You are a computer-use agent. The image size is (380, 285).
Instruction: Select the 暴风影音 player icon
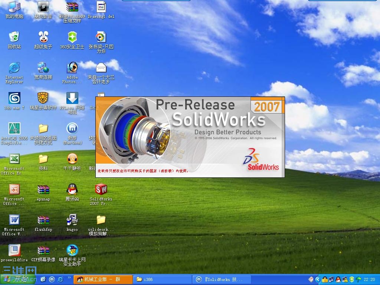click(43, 10)
